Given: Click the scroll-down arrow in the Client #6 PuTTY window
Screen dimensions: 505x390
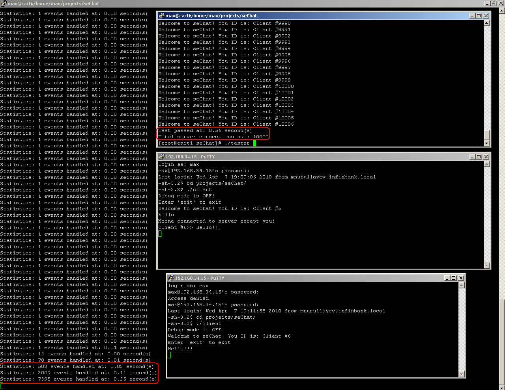Looking at the screenshot, I should 462,374.
